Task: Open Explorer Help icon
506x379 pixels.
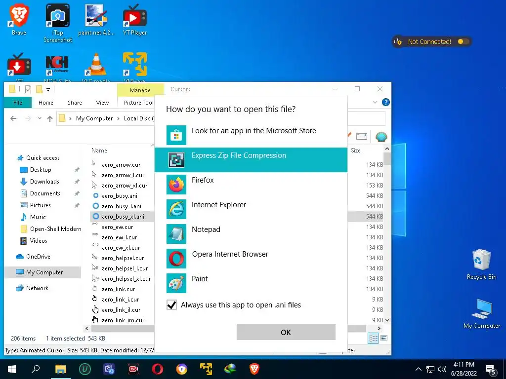Action: 385,102
